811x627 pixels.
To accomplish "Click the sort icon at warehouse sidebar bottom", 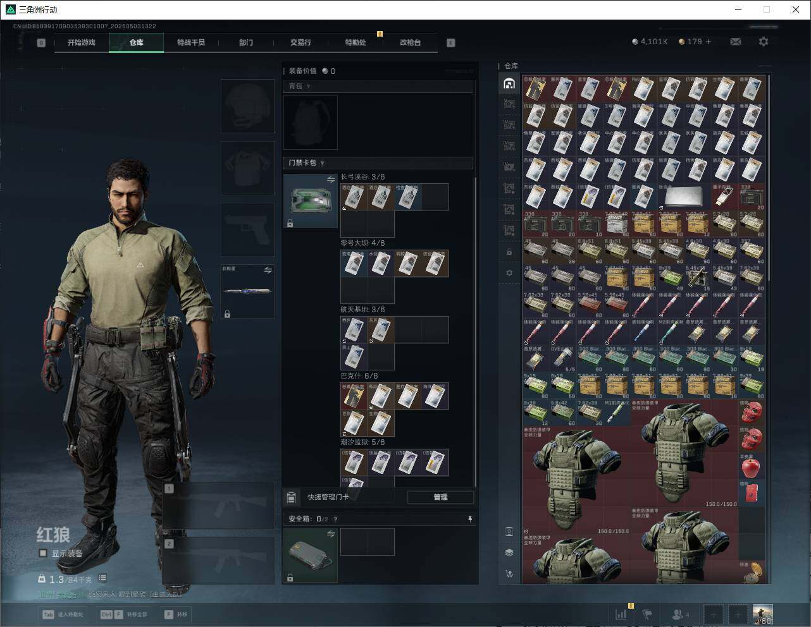I will (x=509, y=574).
